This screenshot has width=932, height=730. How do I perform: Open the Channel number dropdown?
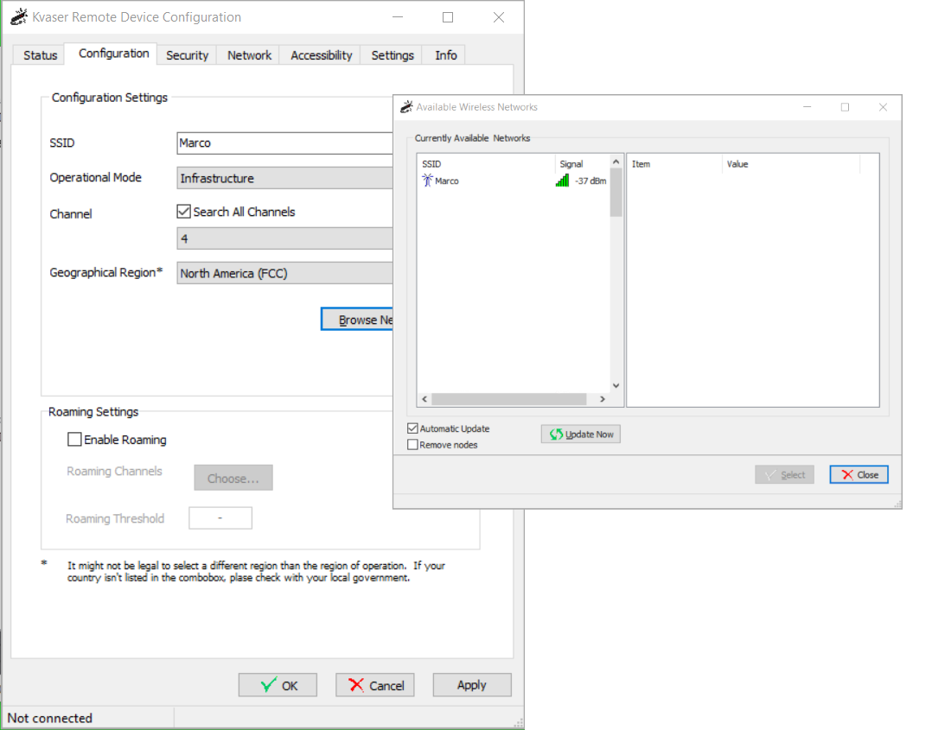[x=284, y=238]
